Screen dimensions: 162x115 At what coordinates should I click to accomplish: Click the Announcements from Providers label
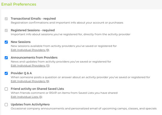pos(34,57)
